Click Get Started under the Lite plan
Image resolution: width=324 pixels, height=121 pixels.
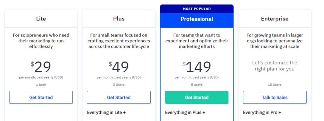(x=41, y=97)
